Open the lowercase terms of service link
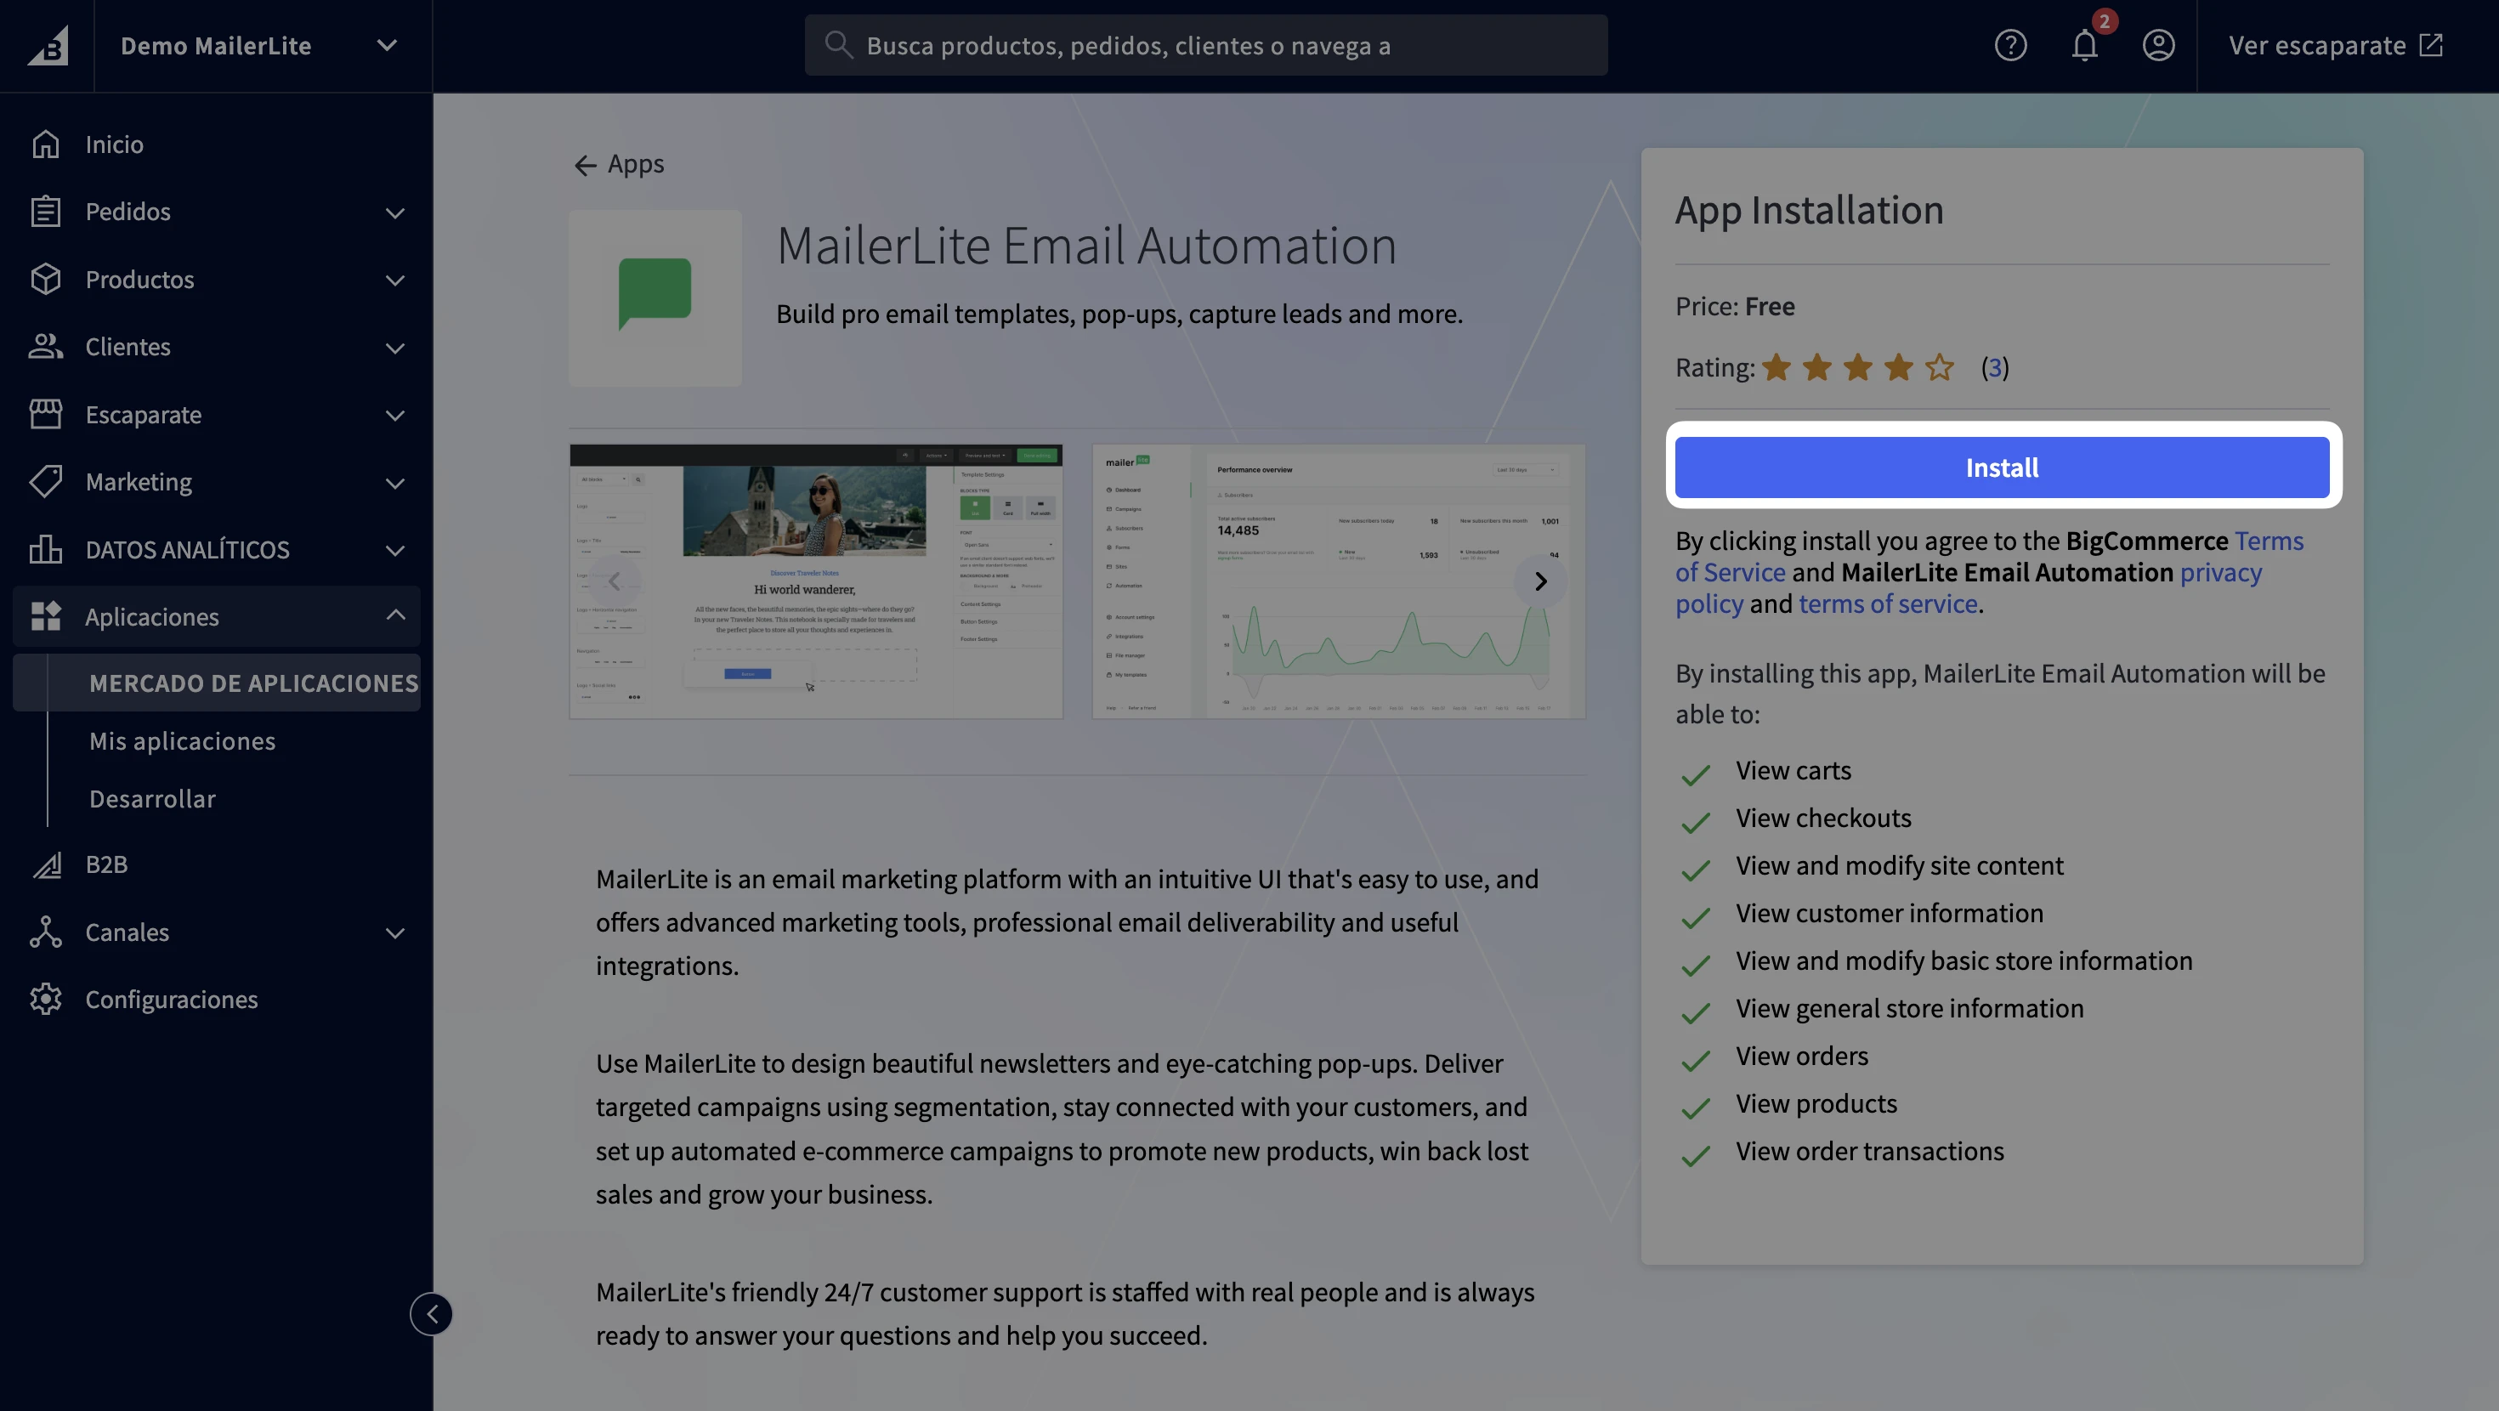The image size is (2499, 1411). pos(1888,603)
